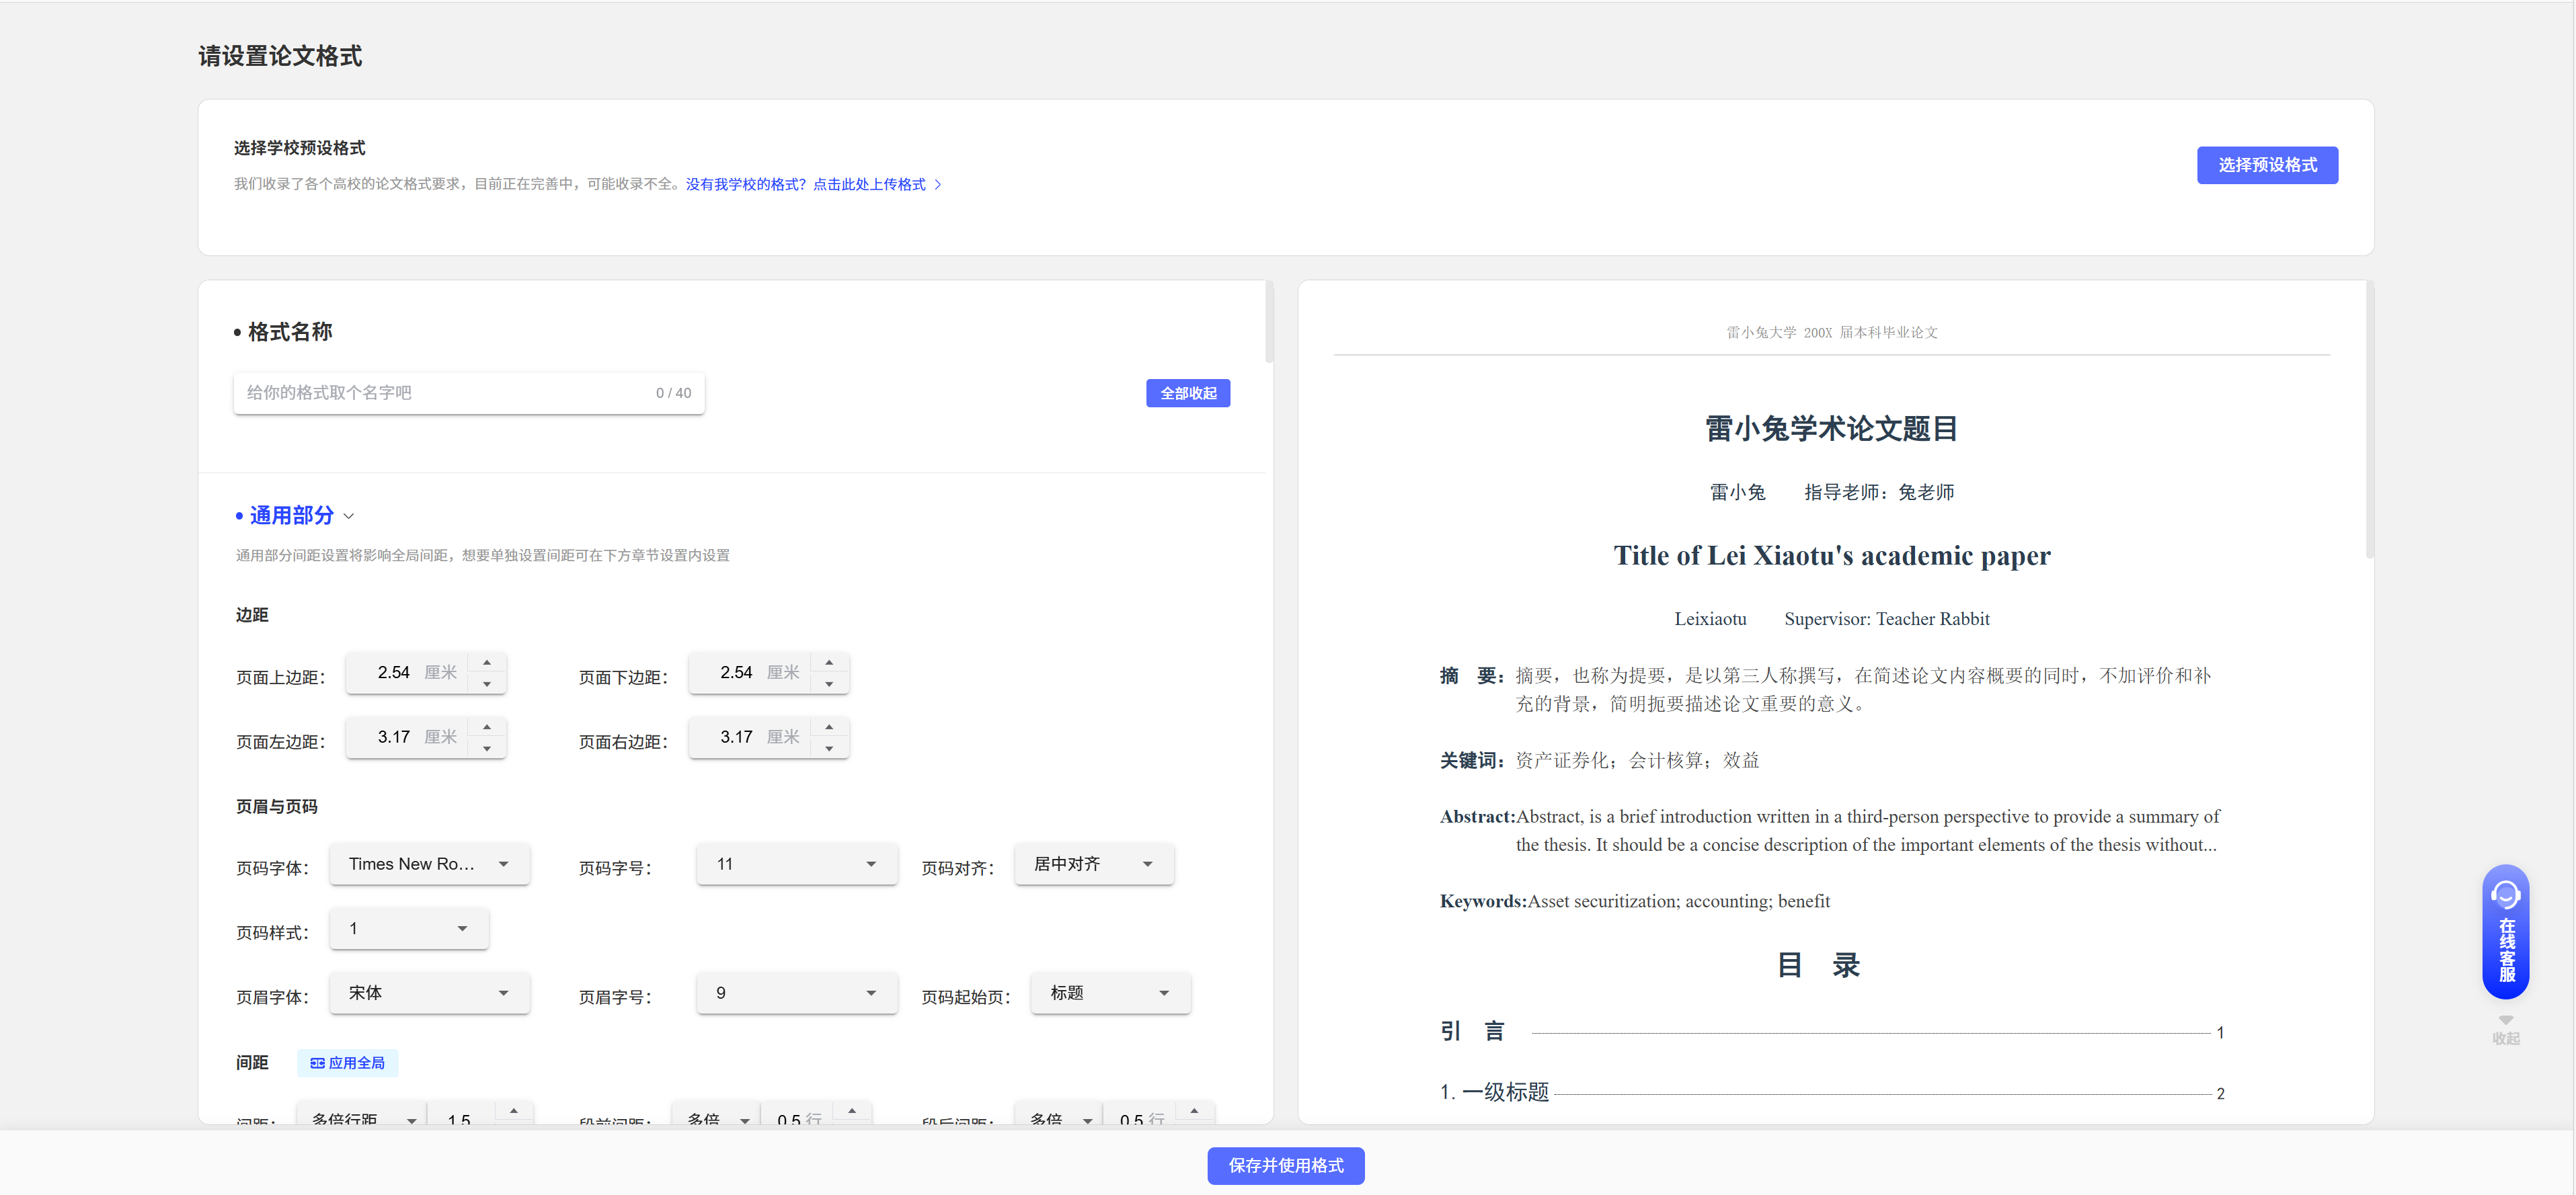The image size is (2576, 1195).
Task: Open the header font dropdown showing 宋体
Action: (x=429, y=993)
